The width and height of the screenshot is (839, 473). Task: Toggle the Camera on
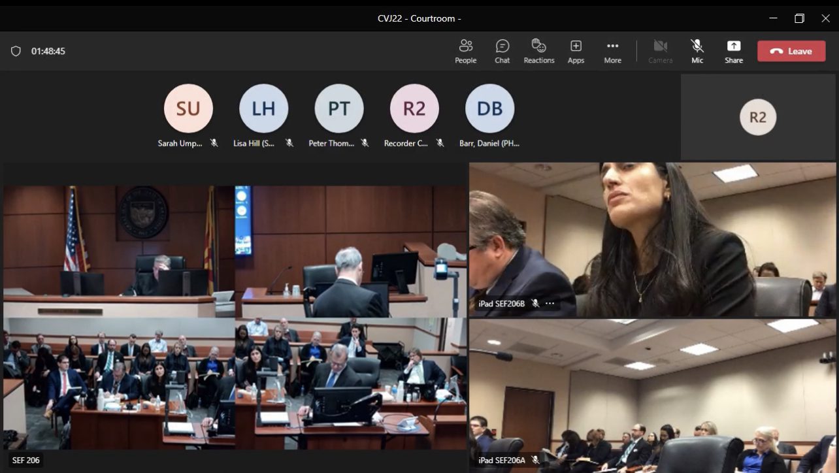tap(660, 51)
